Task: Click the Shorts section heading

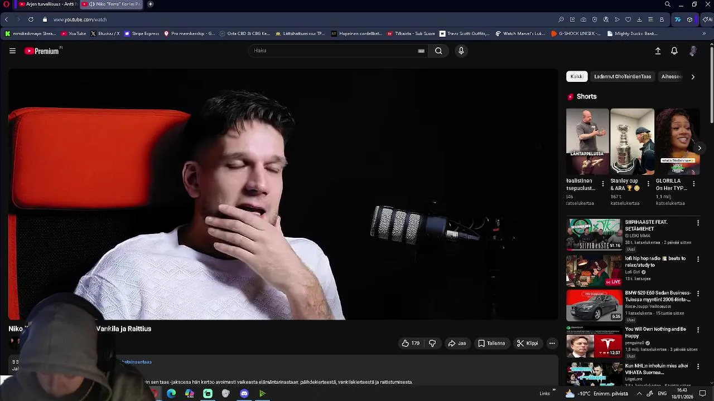Action: pyautogui.click(x=586, y=96)
